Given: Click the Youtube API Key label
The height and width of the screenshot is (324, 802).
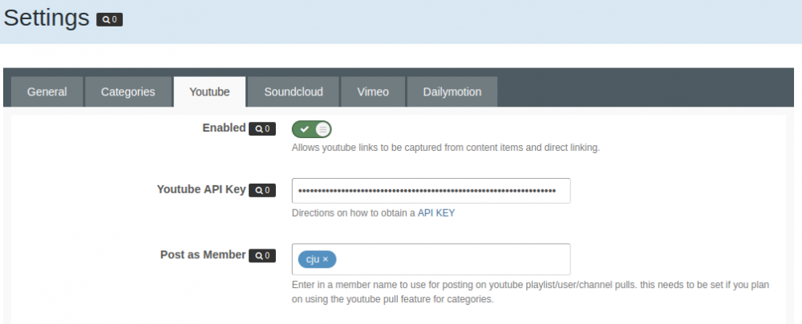Looking at the screenshot, I should [200, 189].
